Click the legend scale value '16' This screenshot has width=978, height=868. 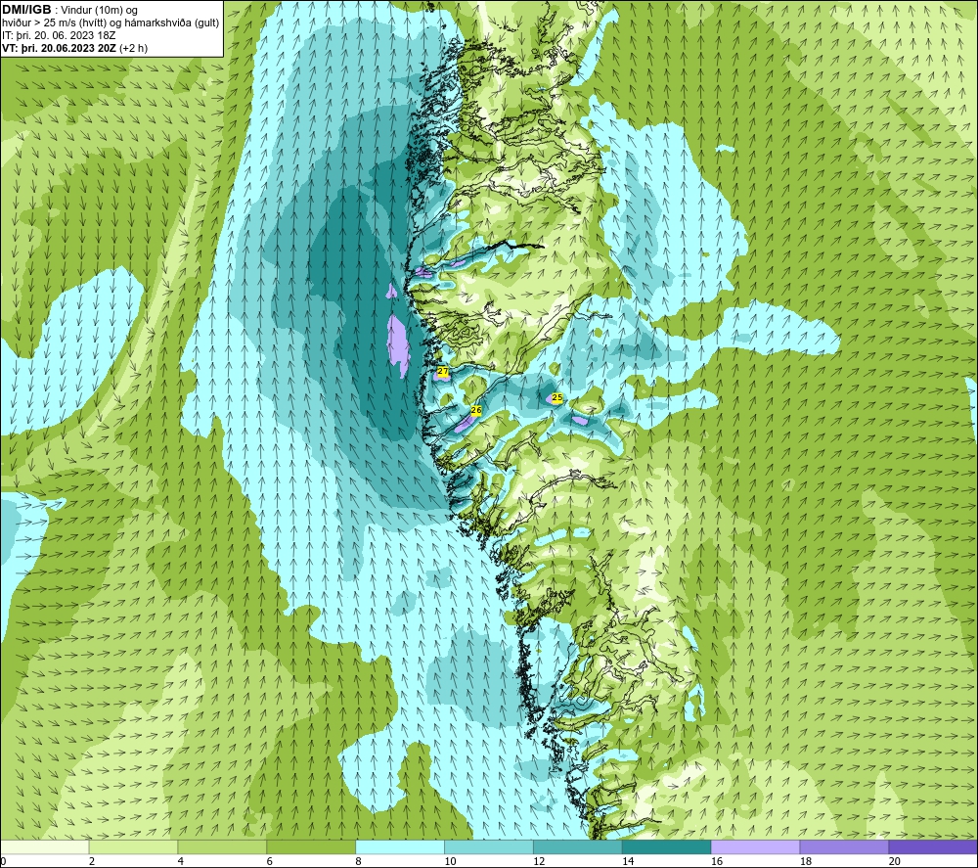(x=717, y=862)
